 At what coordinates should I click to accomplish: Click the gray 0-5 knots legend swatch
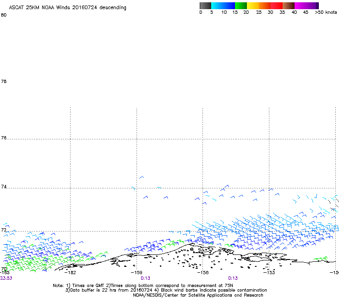205,6
